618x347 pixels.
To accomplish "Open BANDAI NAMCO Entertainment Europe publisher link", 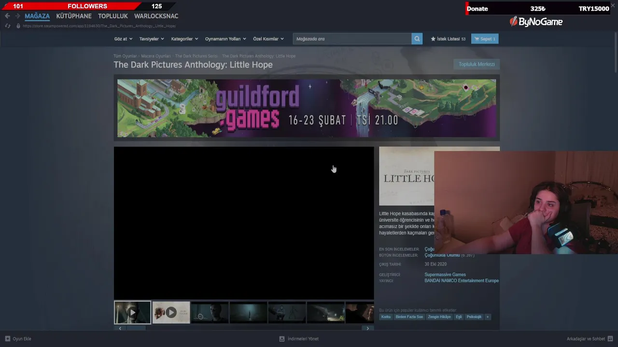I will (x=462, y=280).
